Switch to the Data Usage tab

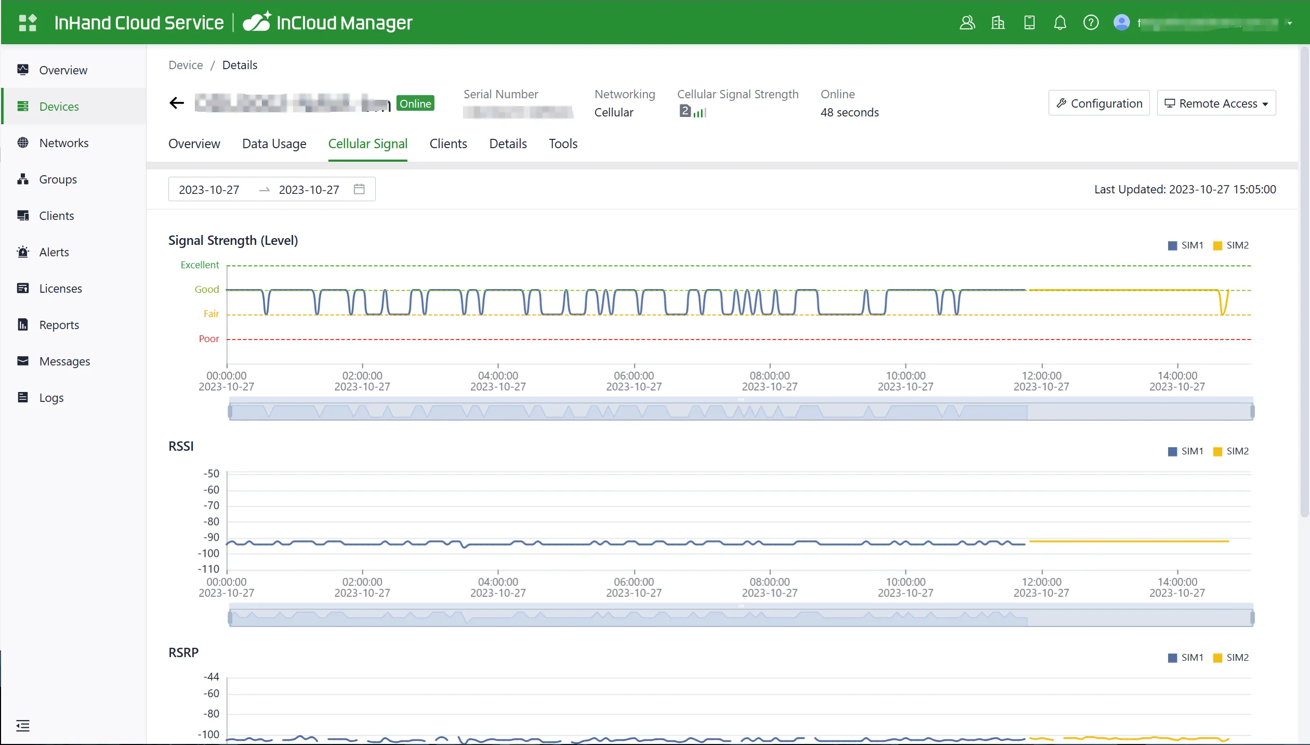(x=274, y=143)
